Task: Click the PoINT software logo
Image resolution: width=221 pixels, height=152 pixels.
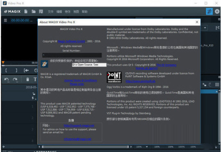Action: click(x=114, y=77)
